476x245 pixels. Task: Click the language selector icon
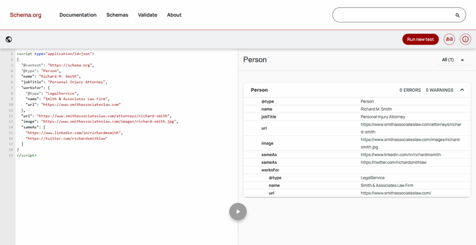tap(449, 39)
